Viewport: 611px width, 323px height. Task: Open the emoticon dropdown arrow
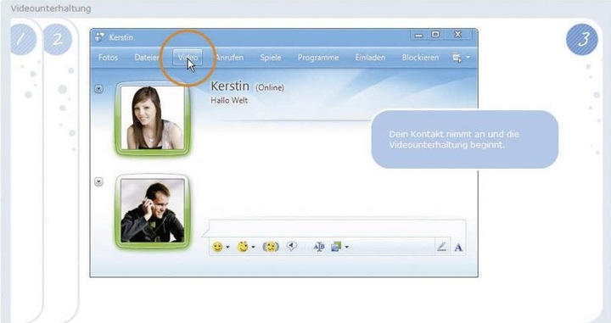point(228,247)
